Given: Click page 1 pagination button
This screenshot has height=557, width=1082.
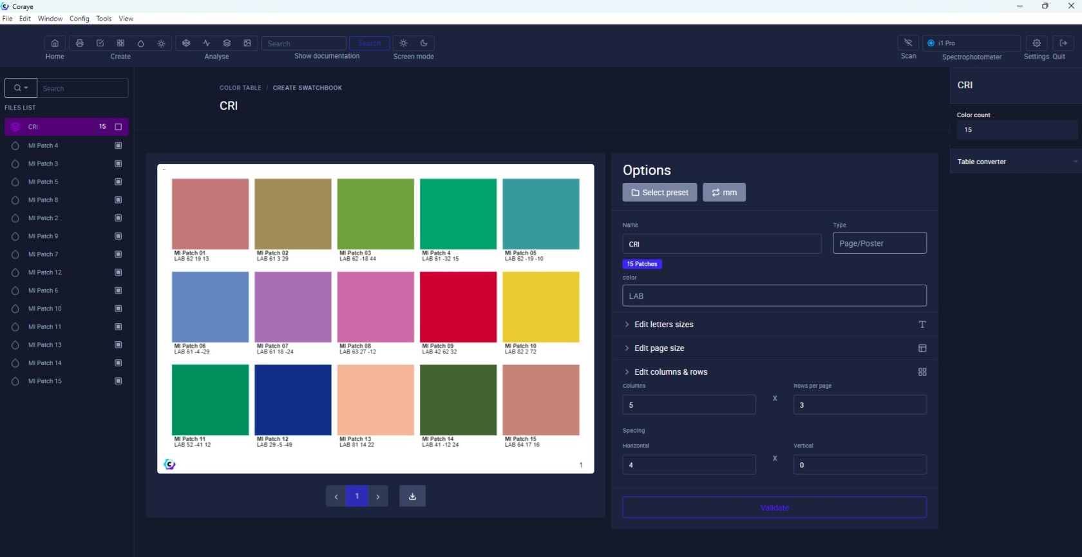Looking at the screenshot, I should 357,496.
